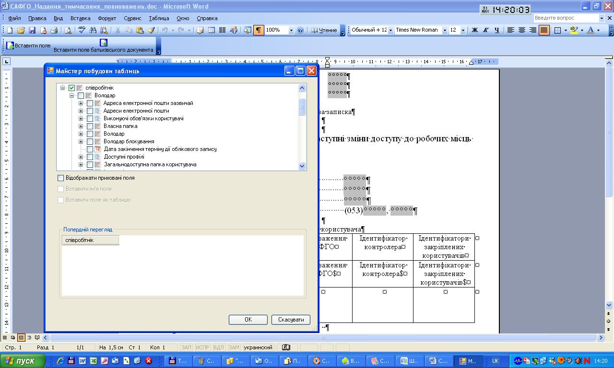This screenshot has height=368, width=614.
Task: Open spelling check (ABC) tool
Action: (82, 30)
